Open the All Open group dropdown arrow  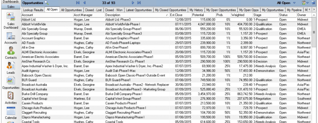(x=294, y=3)
